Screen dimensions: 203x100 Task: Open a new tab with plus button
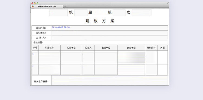click(65, 6)
